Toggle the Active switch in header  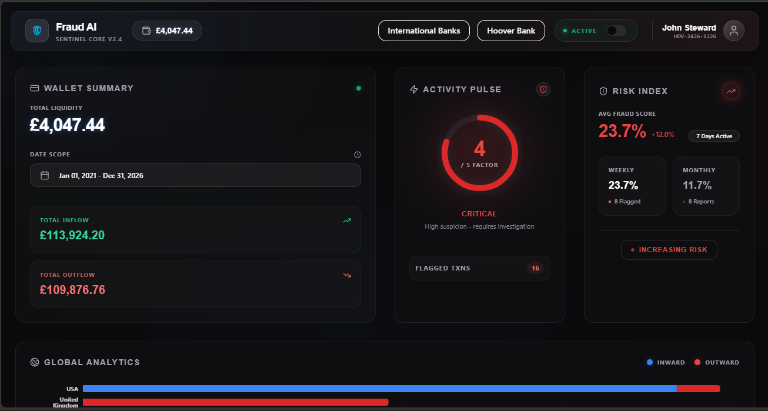(x=616, y=31)
